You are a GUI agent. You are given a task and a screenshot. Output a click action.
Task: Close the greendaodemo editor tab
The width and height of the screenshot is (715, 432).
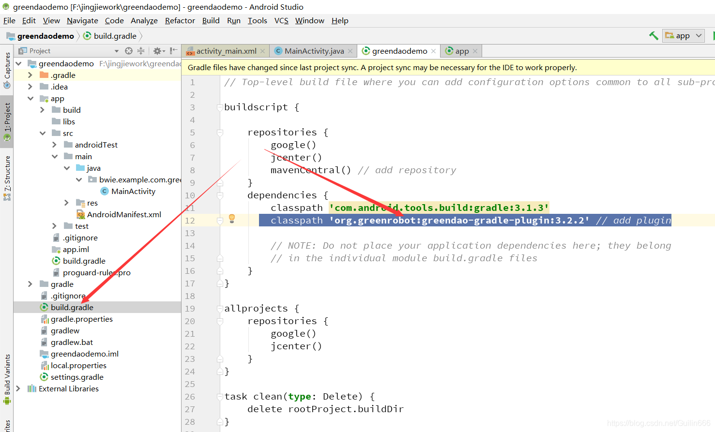[433, 51]
